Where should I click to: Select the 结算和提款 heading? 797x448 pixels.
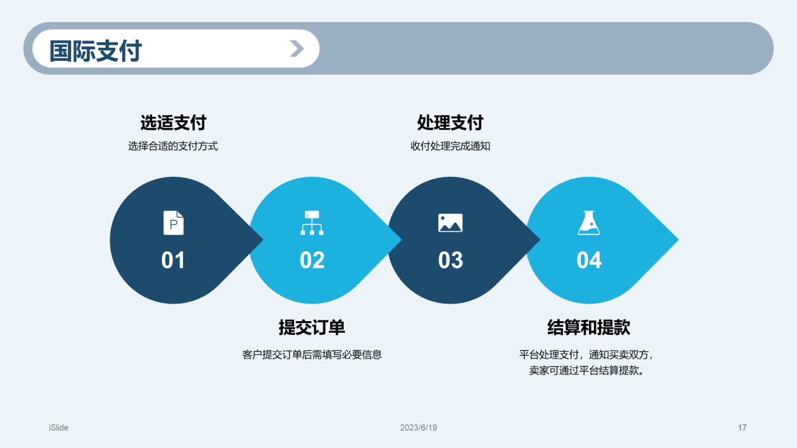click(588, 327)
